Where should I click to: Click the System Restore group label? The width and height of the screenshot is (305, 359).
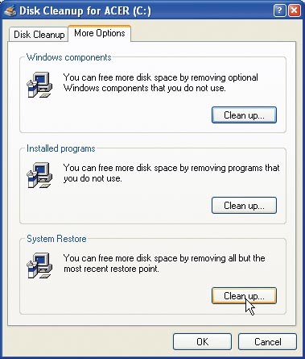[56, 239]
